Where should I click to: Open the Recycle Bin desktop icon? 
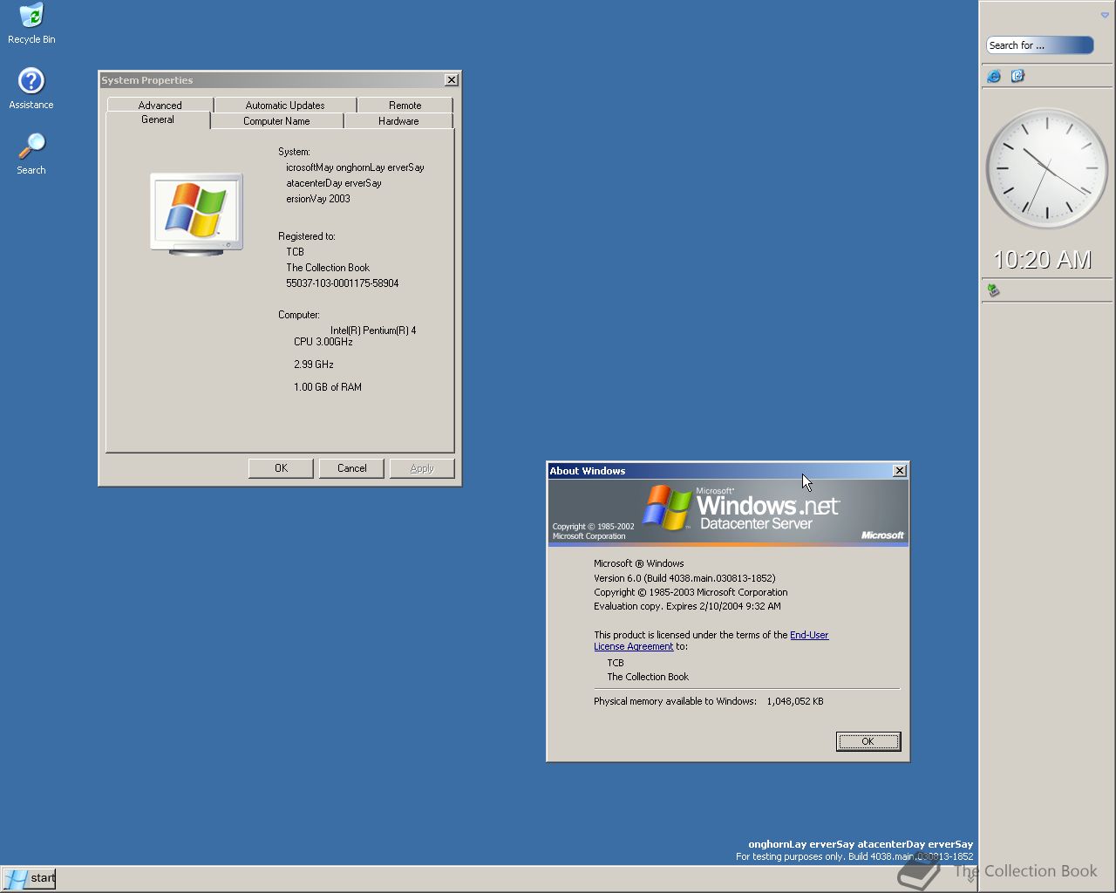[31, 24]
